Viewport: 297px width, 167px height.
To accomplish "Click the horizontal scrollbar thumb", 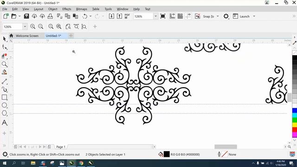I will point(226,147).
